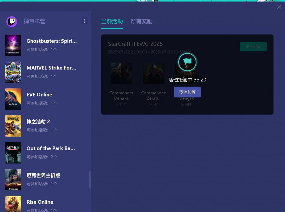Select the 坦克世界主机版 game icon
The height and width of the screenshot is (212, 285).
coord(13,179)
